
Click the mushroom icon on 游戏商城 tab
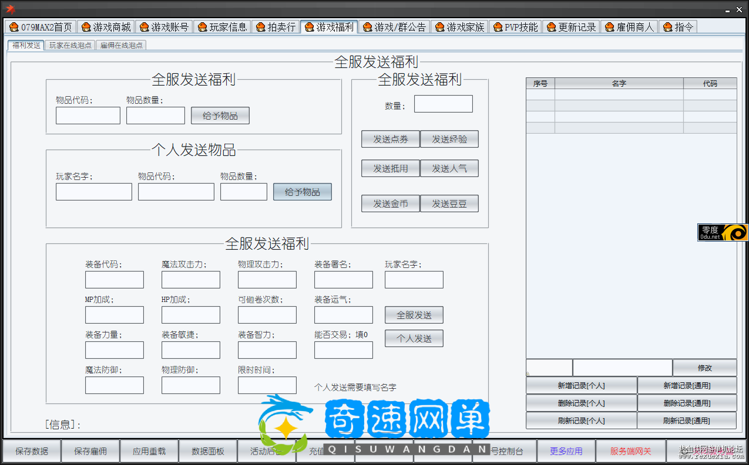click(86, 27)
